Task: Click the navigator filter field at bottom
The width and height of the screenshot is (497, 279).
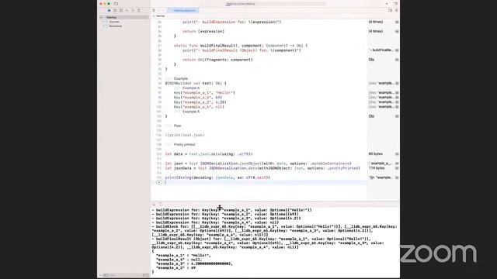Action: tap(125, 275)
